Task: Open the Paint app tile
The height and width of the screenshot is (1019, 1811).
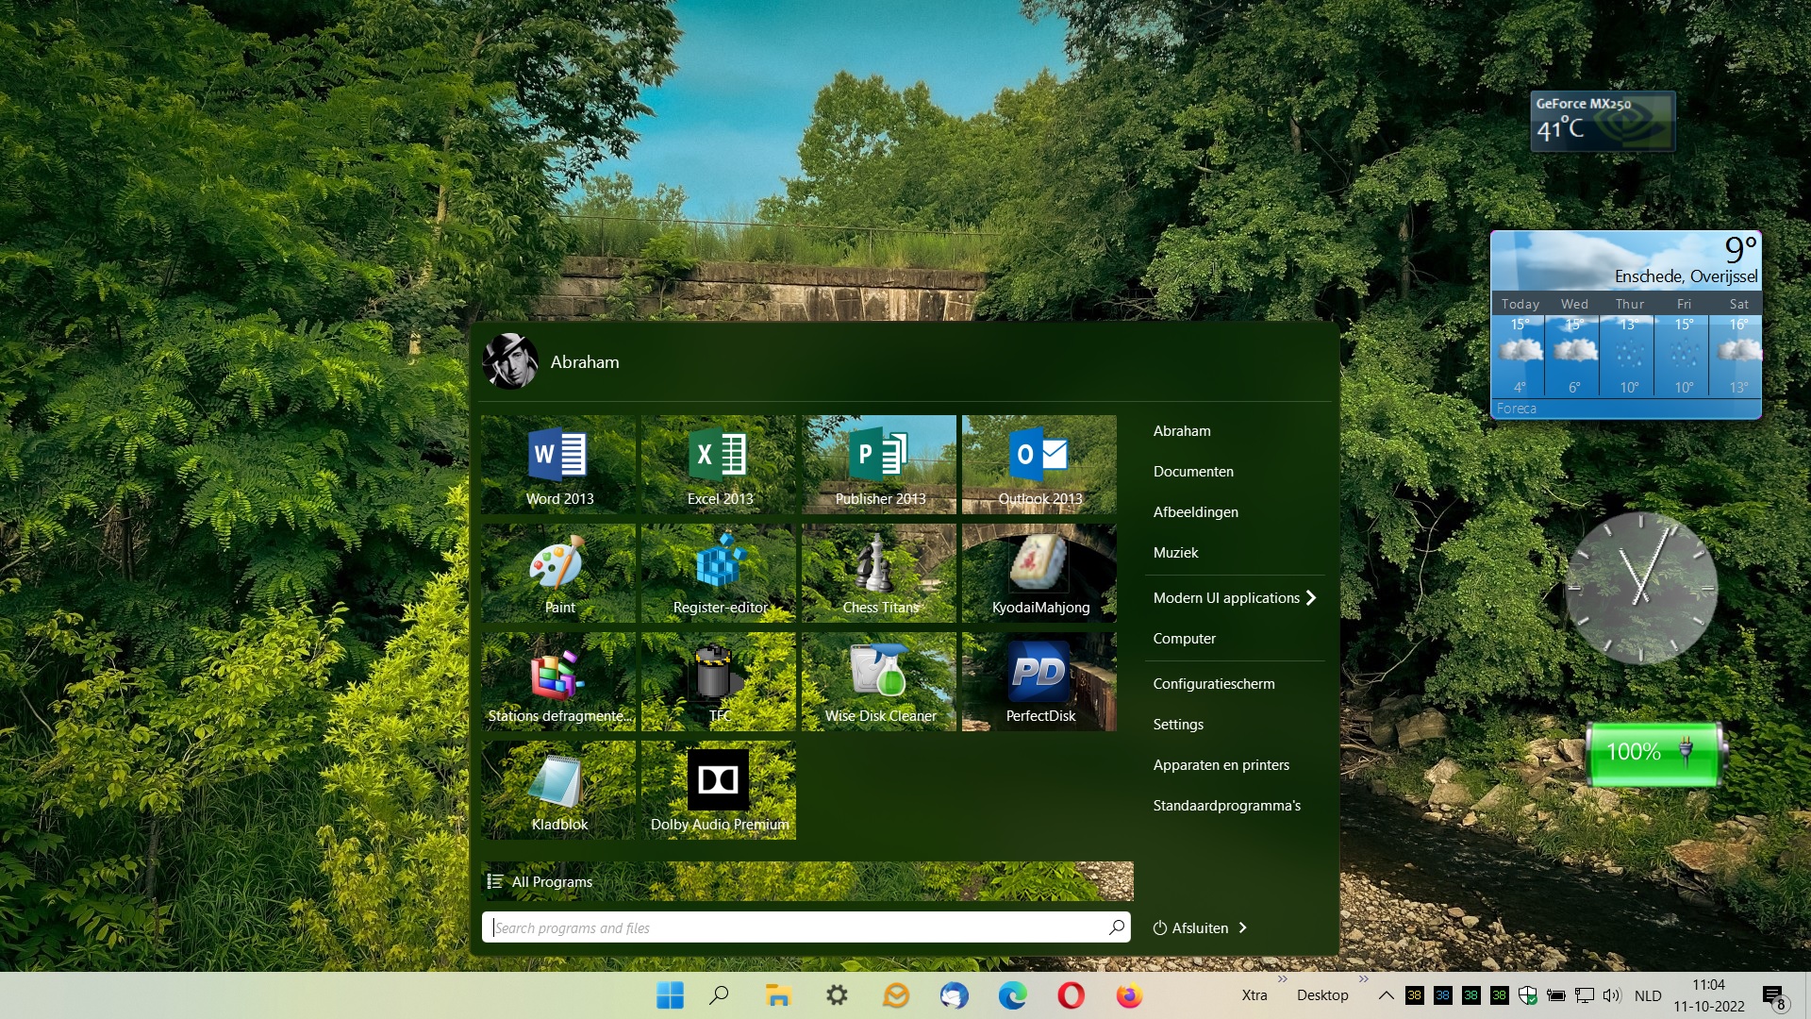Action: [x=559, y=573]
